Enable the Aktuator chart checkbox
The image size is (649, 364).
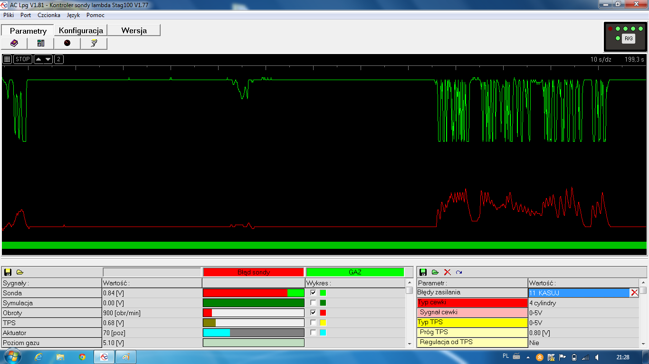(x=313, y=333)
